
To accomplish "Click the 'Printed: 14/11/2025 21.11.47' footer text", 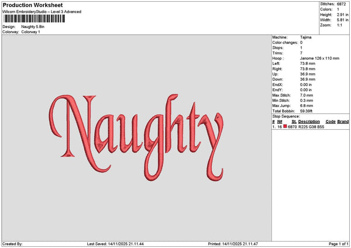I will (233, 244).
